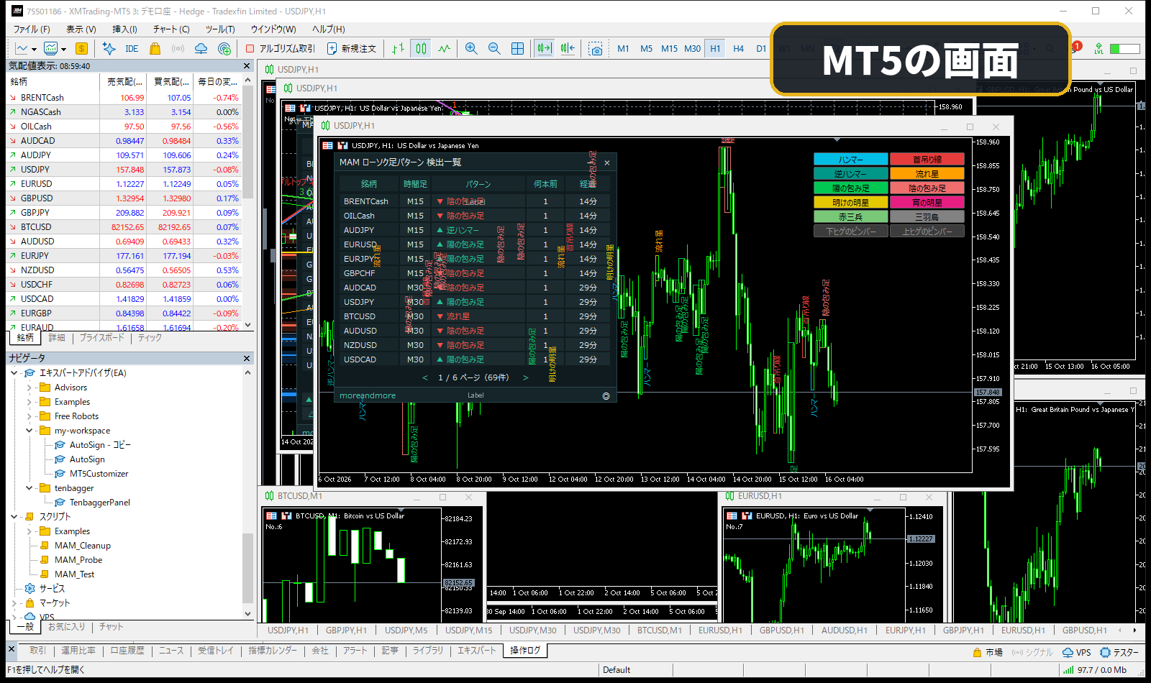Open the Tester in status bar

coord(1119,653)
